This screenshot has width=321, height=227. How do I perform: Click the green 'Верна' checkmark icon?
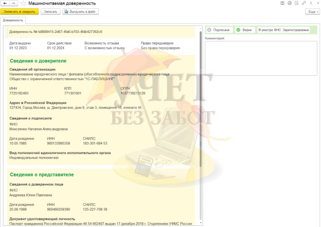pyautogui.click(x=238, y=30)
